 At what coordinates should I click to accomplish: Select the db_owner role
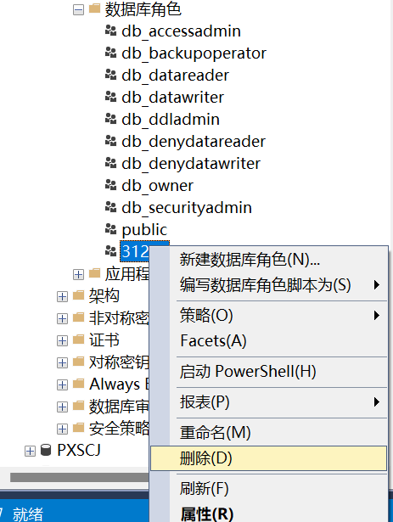point(157,185)
